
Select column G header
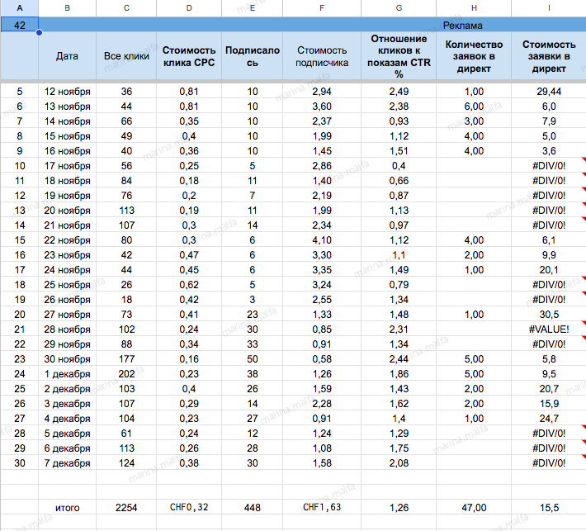point(399,8)
